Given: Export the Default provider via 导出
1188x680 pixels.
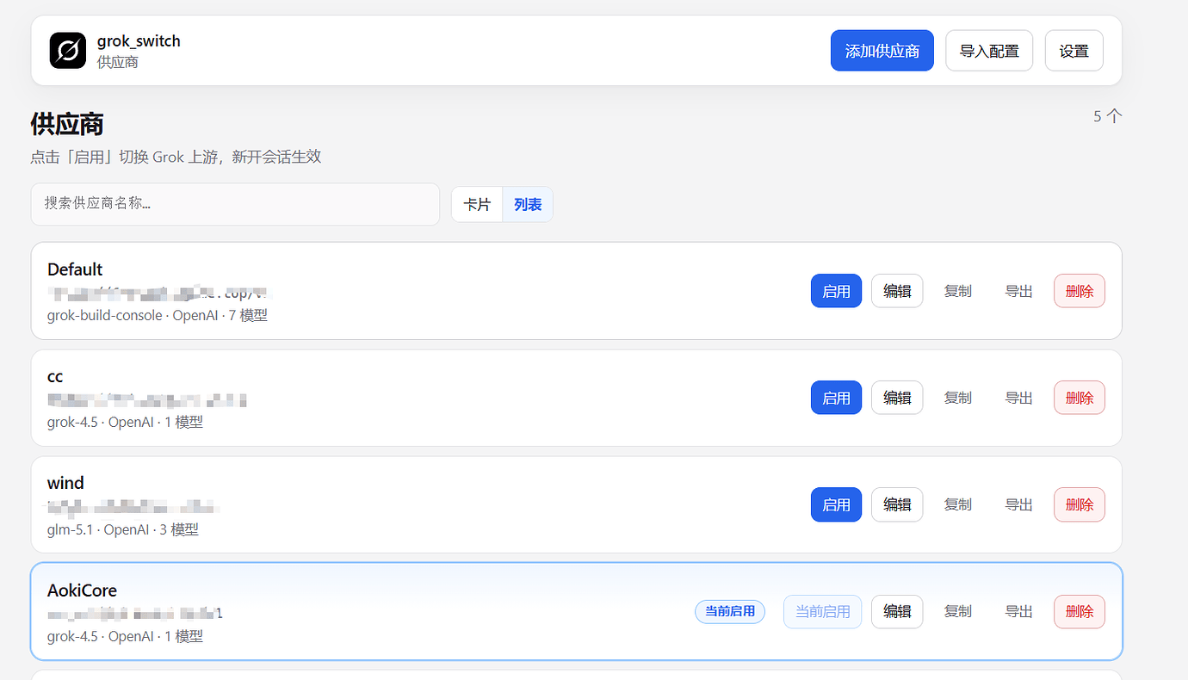Looking at the screenshot, I should pos(1019,291).
